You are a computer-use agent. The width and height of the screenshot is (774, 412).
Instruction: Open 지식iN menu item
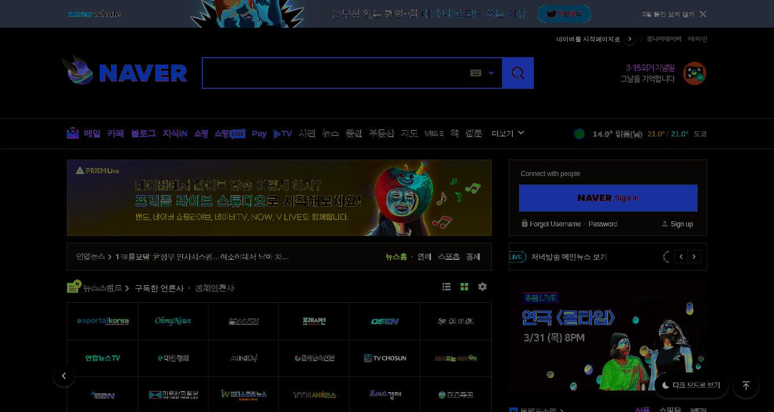[x=175, y=134]
